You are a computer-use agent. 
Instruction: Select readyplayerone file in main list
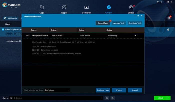tap(13, 41)
